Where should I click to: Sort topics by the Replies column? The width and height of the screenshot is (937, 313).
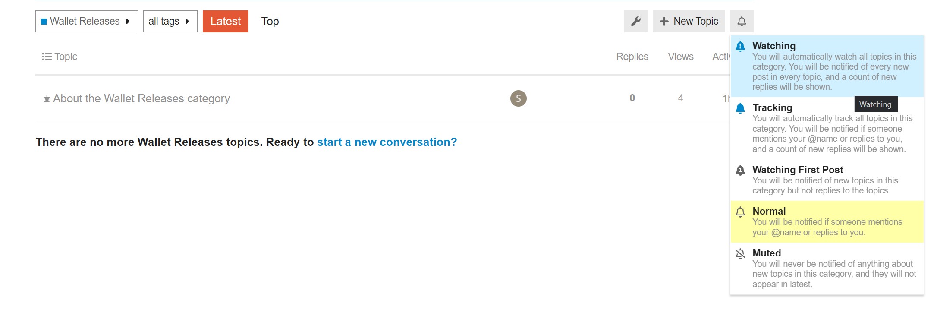632,57
